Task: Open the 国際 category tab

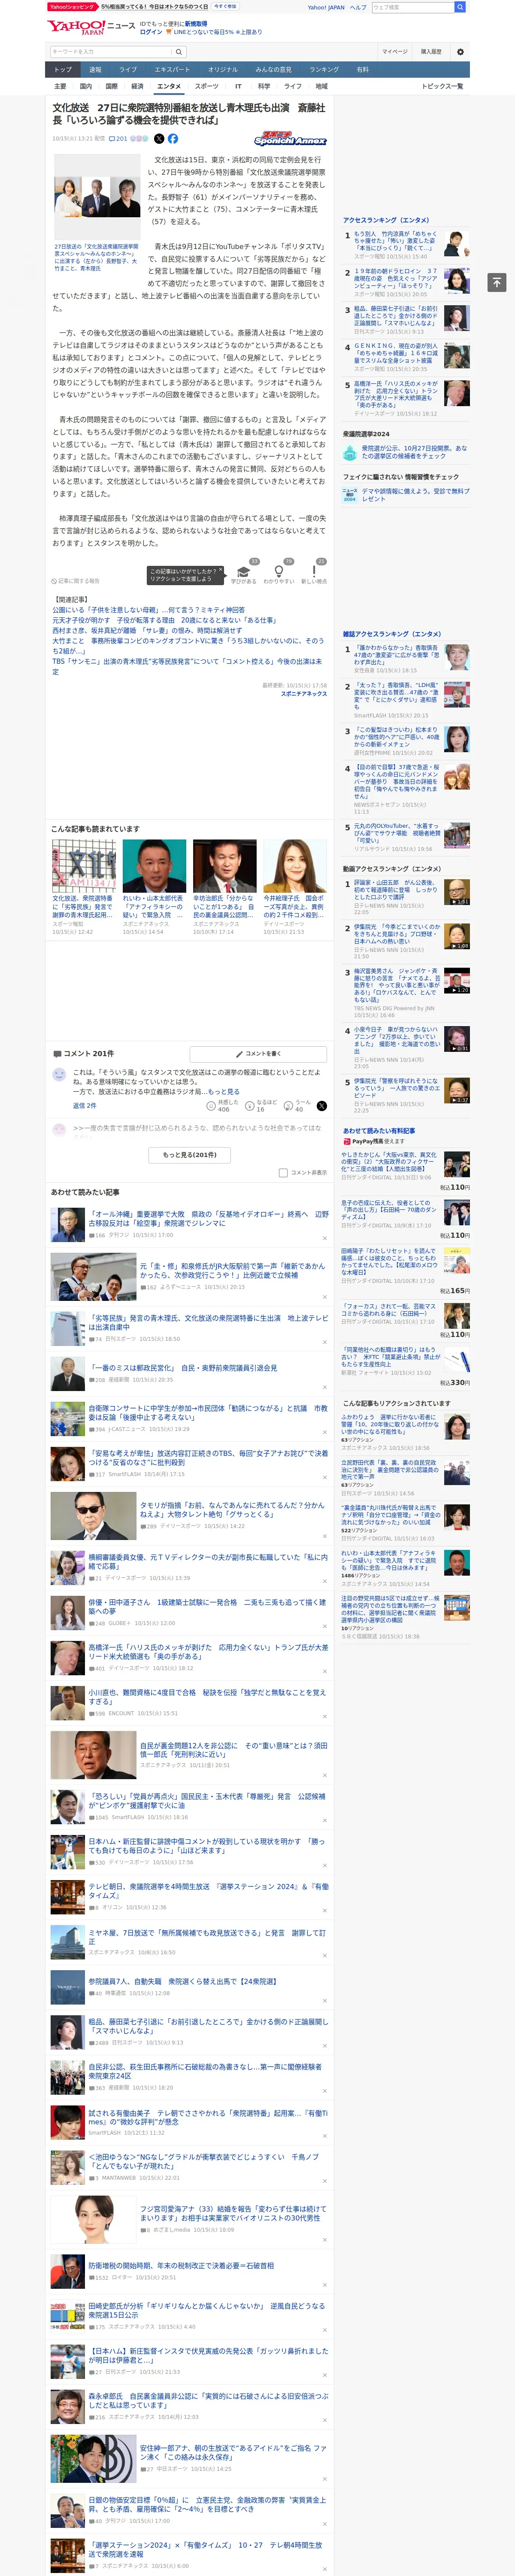Action: [x=112, y=87]
